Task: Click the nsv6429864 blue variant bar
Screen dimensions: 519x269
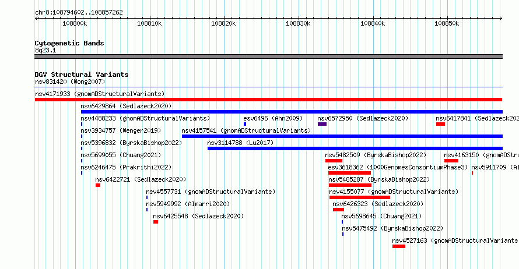Action: 292,112
